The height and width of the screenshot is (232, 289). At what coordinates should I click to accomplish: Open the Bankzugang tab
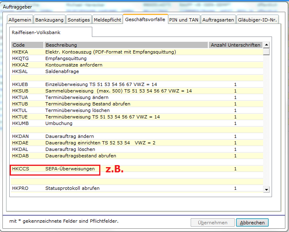49,20
